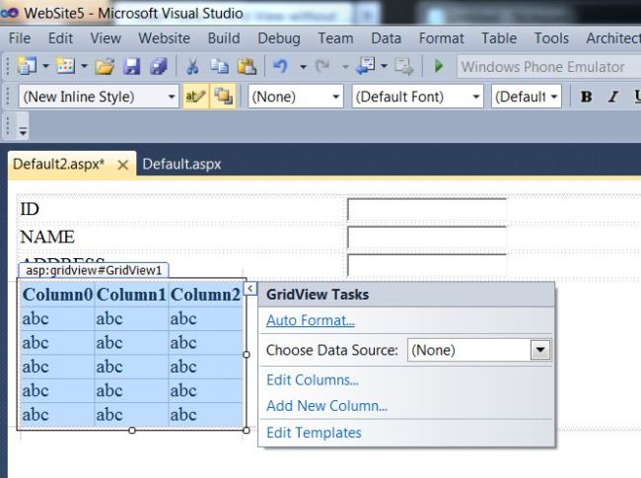Open the New Inline Style dropdown
Screen dimensions: 641x478
172,97
